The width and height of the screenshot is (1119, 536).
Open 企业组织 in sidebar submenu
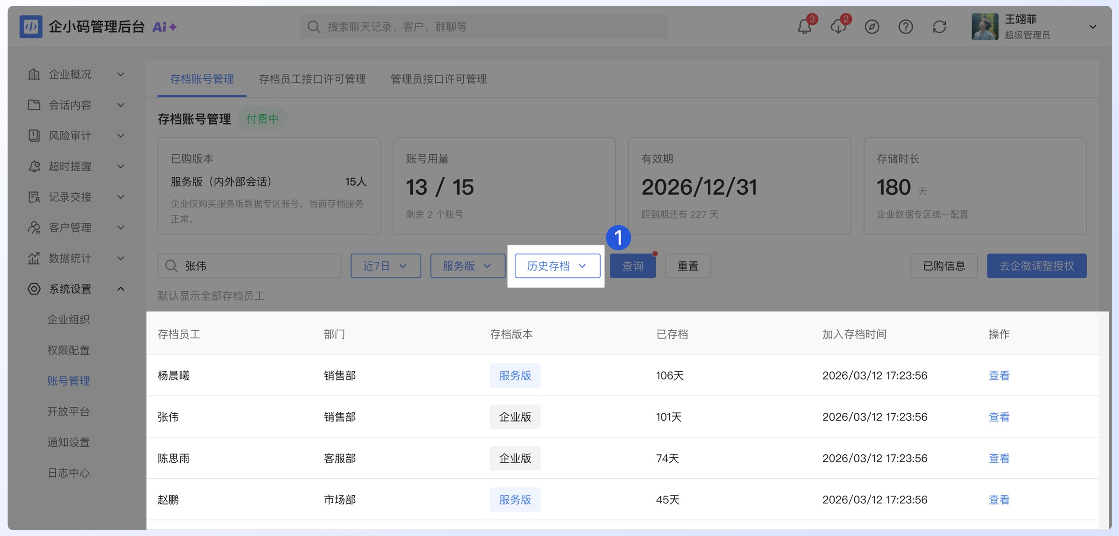coord(69,320)
